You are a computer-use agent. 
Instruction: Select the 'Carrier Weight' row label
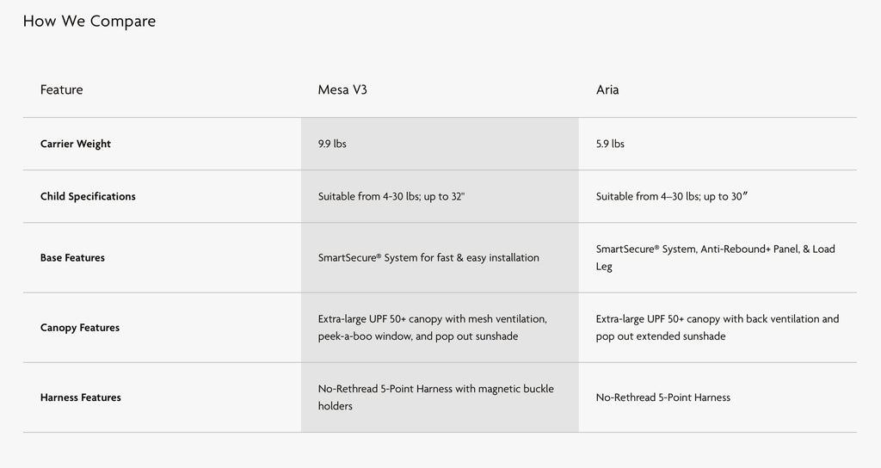pos(76,144)
